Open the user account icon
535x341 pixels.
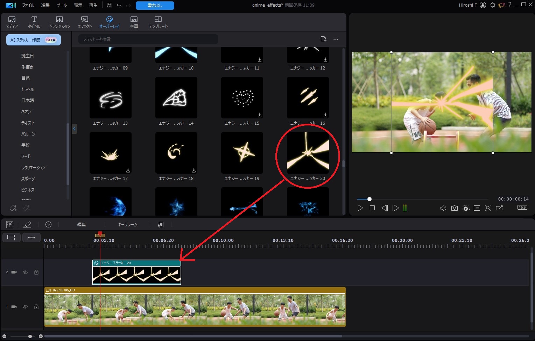click(483, 5)
